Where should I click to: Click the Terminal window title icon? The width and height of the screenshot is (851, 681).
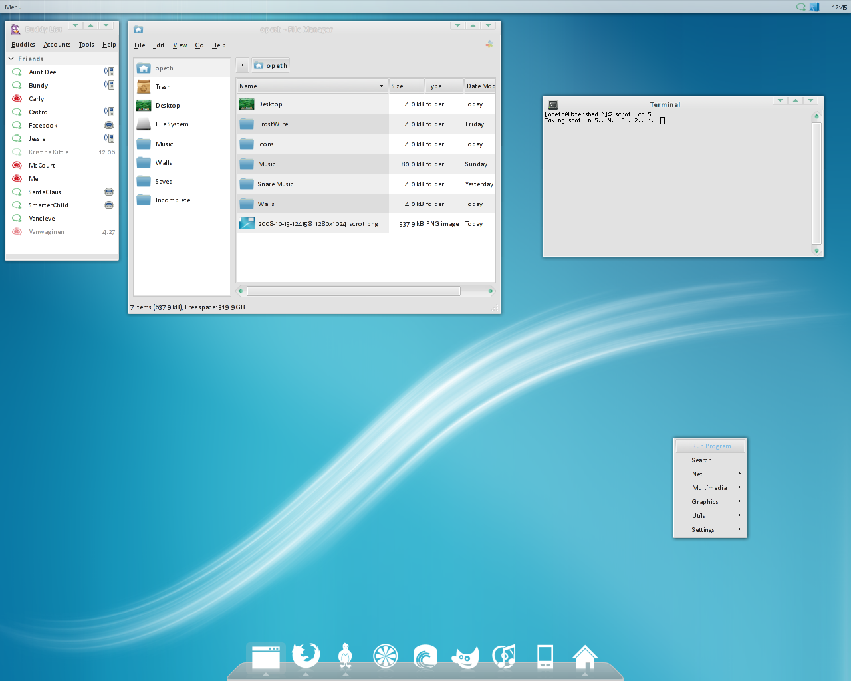click(553, 104)
